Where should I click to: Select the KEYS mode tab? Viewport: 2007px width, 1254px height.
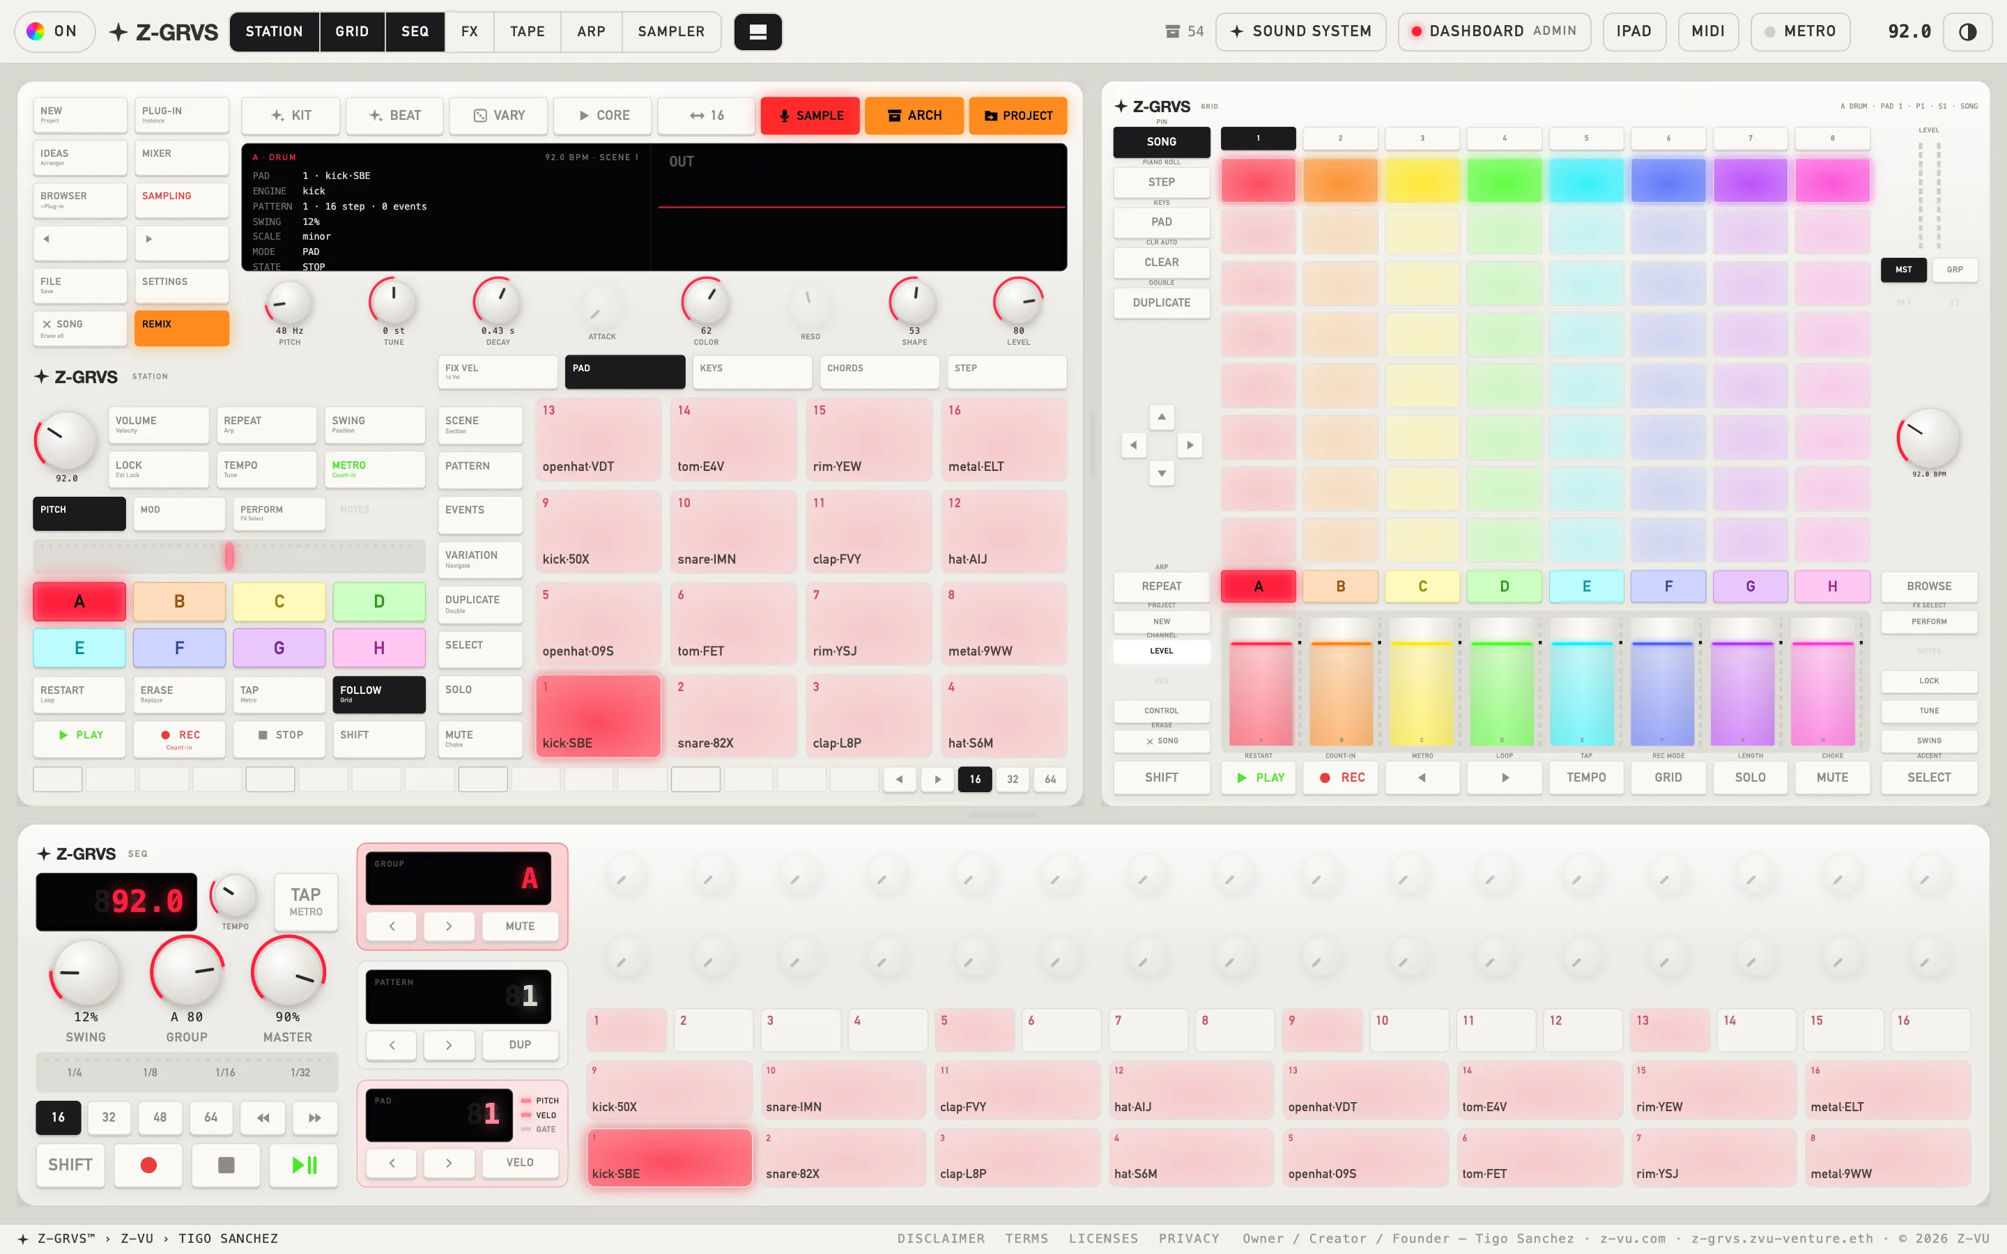[752, 371]
